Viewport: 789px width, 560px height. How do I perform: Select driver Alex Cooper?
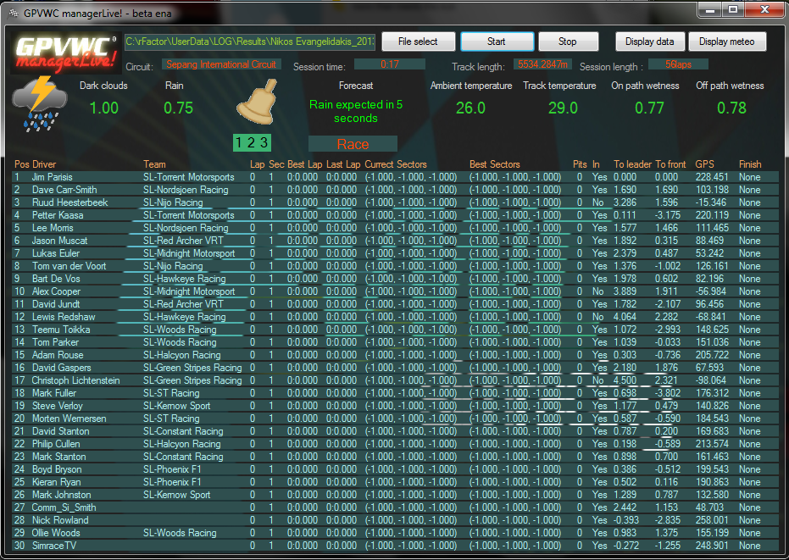pyautogui.click(x=56, y=291)
